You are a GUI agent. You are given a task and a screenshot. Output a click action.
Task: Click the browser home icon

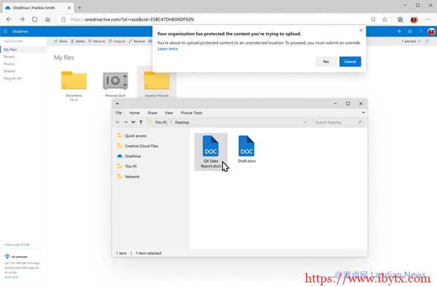(x=48, y=19)
